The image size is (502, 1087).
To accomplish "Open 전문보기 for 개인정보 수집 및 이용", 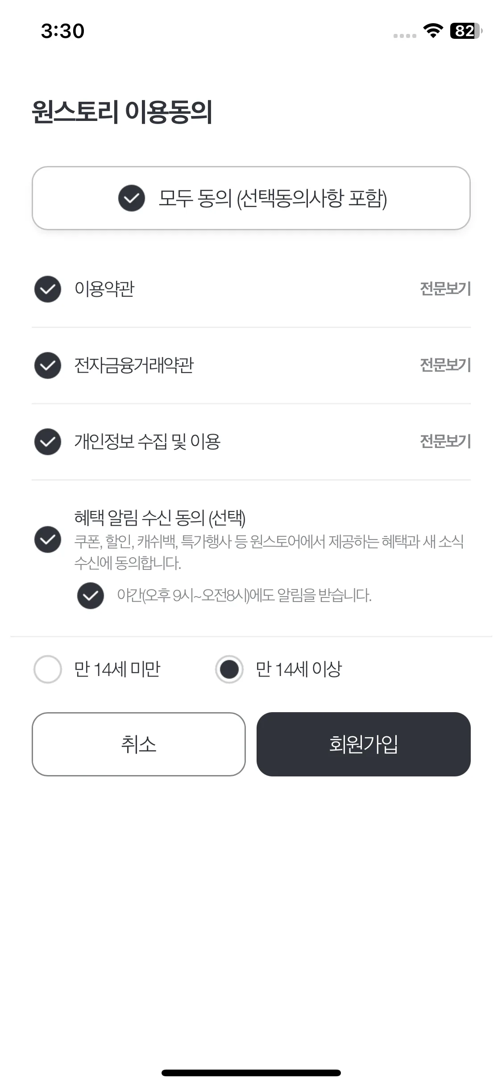I will point(445,442).
